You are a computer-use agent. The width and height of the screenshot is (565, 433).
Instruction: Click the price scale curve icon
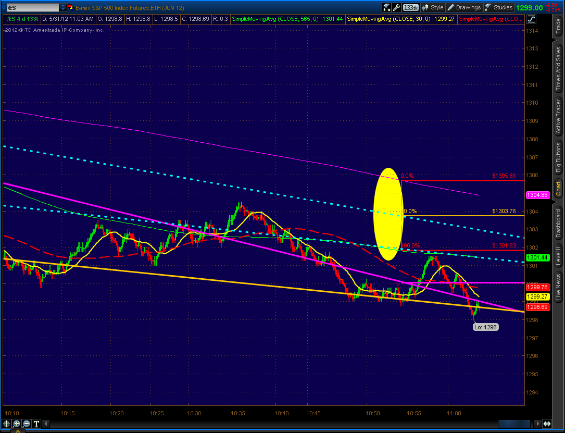point(531,19)
